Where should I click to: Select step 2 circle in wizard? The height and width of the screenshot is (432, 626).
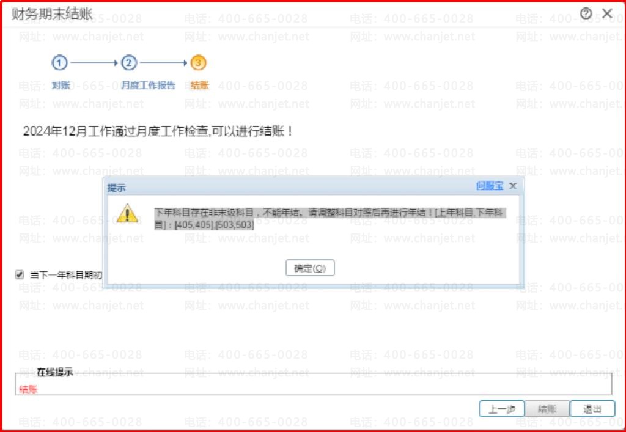tap(128, 62)
